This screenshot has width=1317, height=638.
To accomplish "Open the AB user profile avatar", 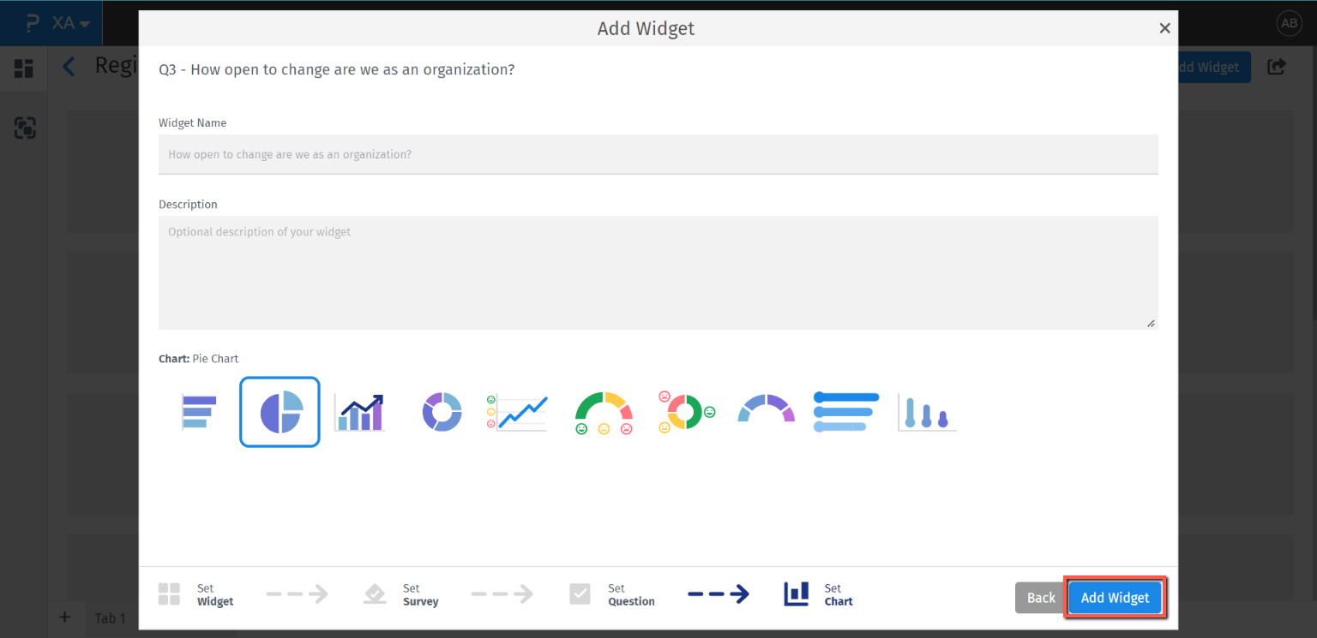I will (x=1290, y=24).
